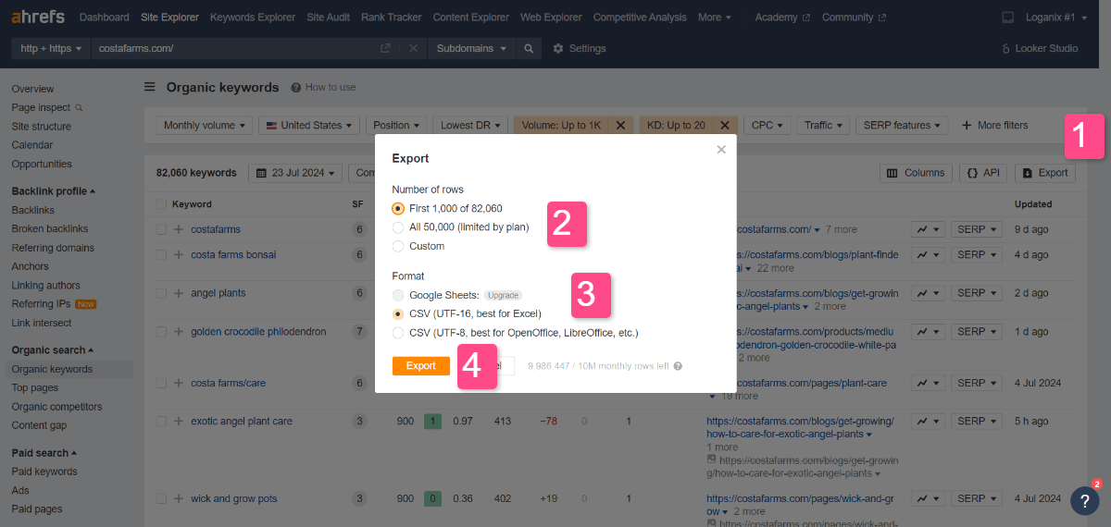
Task: Open the trend chart button for costafarms row
Action: point(928,229)
